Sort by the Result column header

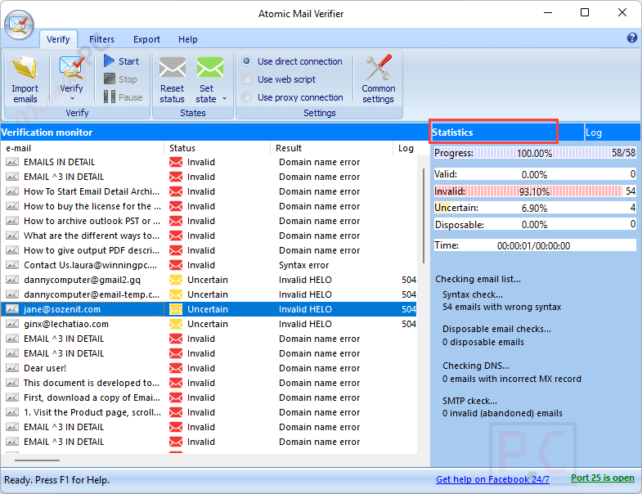tap(332, 148)
